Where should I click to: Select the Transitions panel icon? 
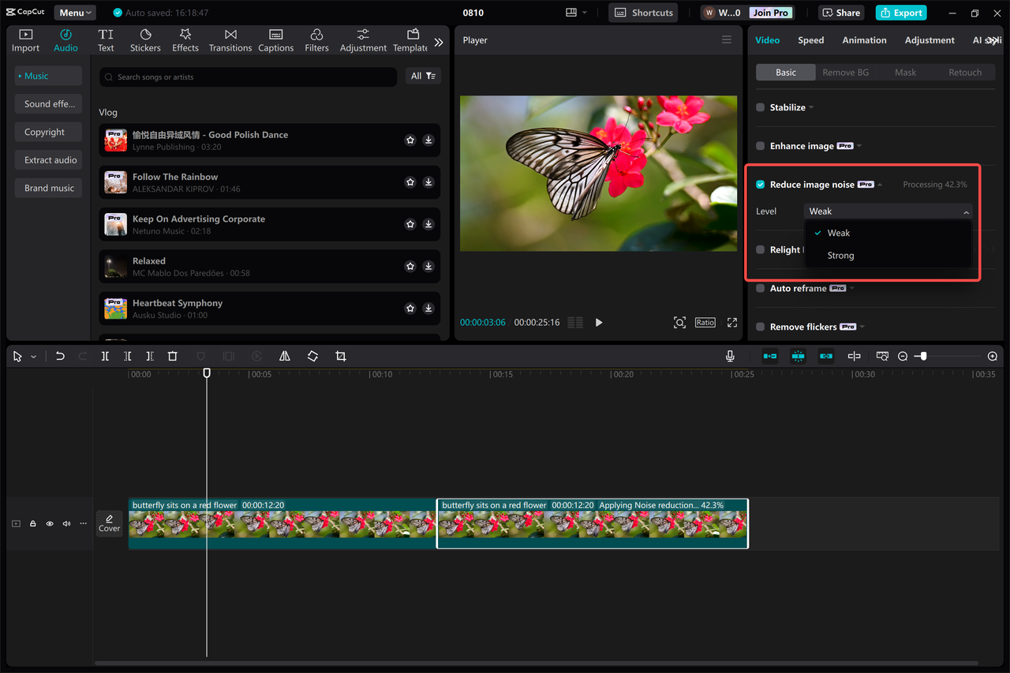(230, 39)
